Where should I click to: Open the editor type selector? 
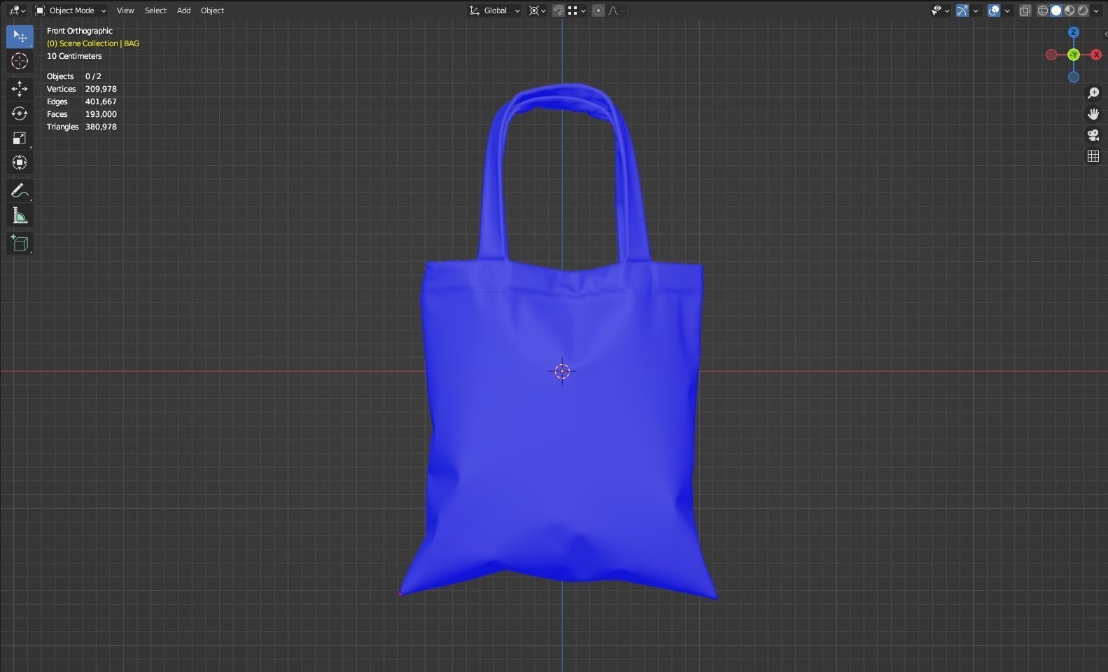[17, 10]
